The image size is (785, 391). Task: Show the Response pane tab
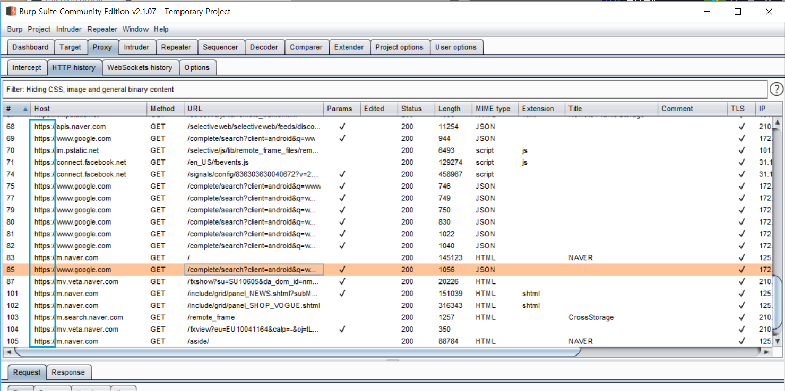click(68, 372)
